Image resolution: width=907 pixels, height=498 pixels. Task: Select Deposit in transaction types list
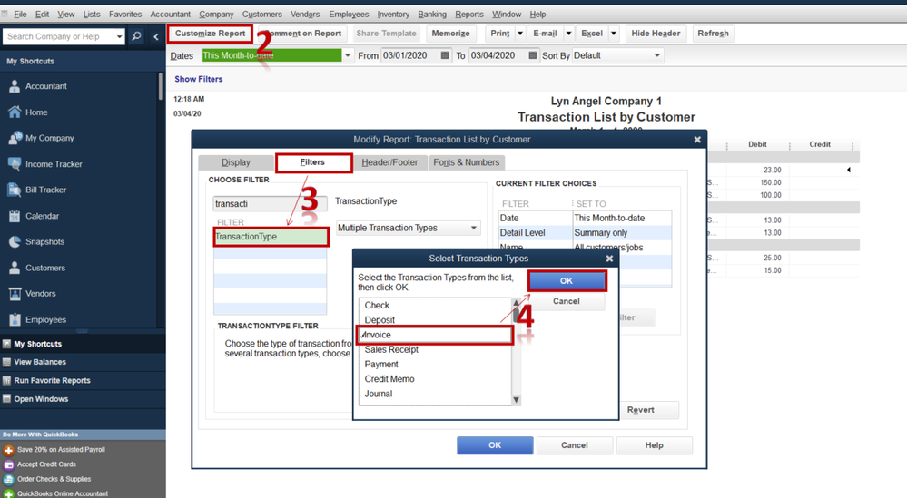pyautogui.click(x=380, y=320)
